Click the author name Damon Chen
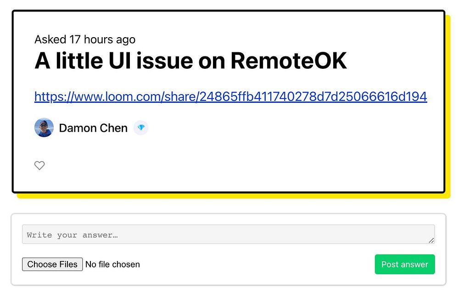459x306 pixels. [x=93, y=128]
